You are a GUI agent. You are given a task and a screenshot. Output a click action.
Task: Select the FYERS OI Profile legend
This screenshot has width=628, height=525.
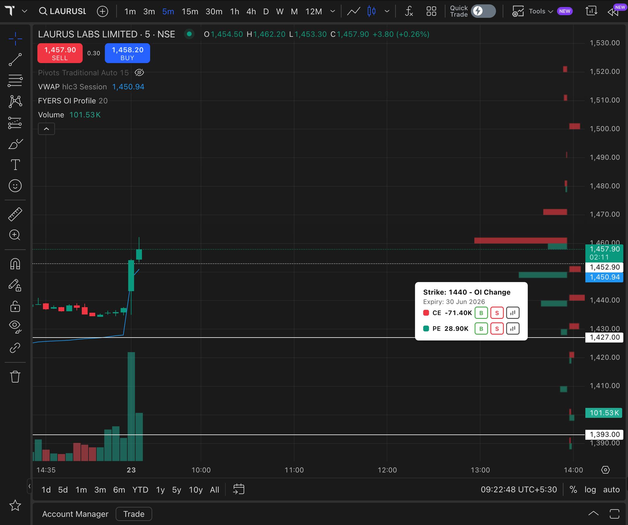coord(73,101)
